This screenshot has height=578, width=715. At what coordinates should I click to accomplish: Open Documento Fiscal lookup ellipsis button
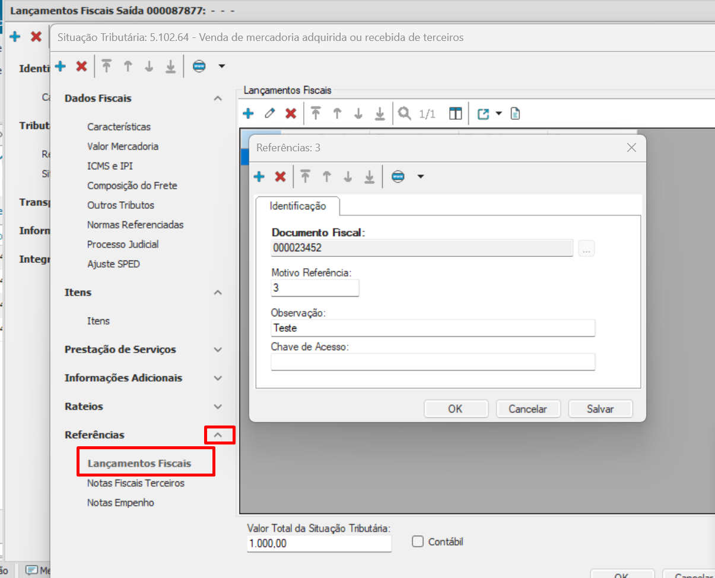(x=586, y=249)
